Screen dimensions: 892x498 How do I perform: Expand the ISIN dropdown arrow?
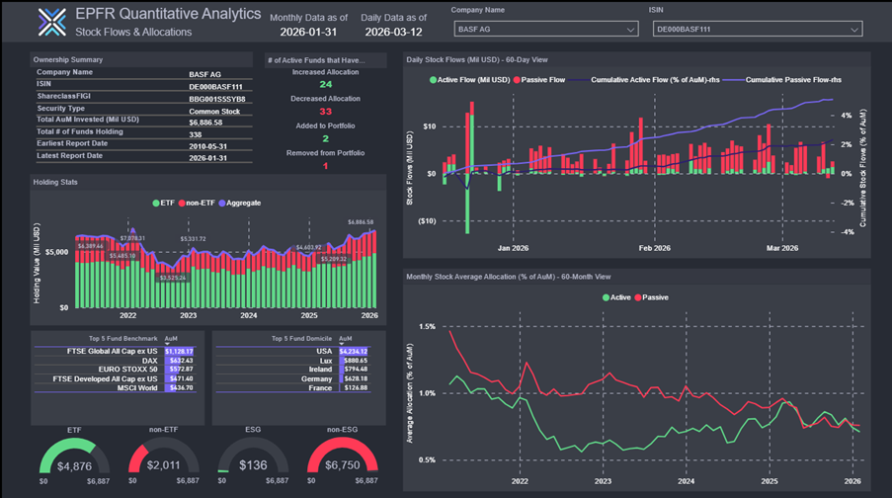[x=853, y=30]
